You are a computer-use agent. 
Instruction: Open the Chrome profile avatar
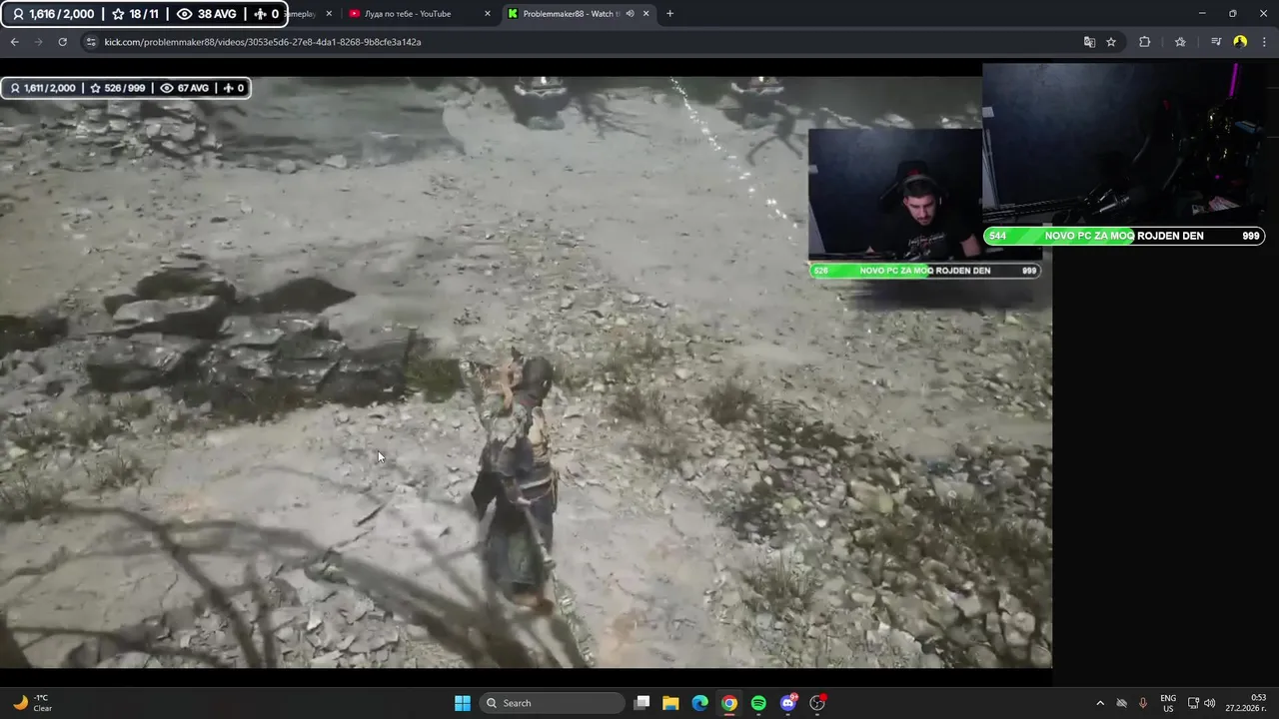pos(1240,42)
